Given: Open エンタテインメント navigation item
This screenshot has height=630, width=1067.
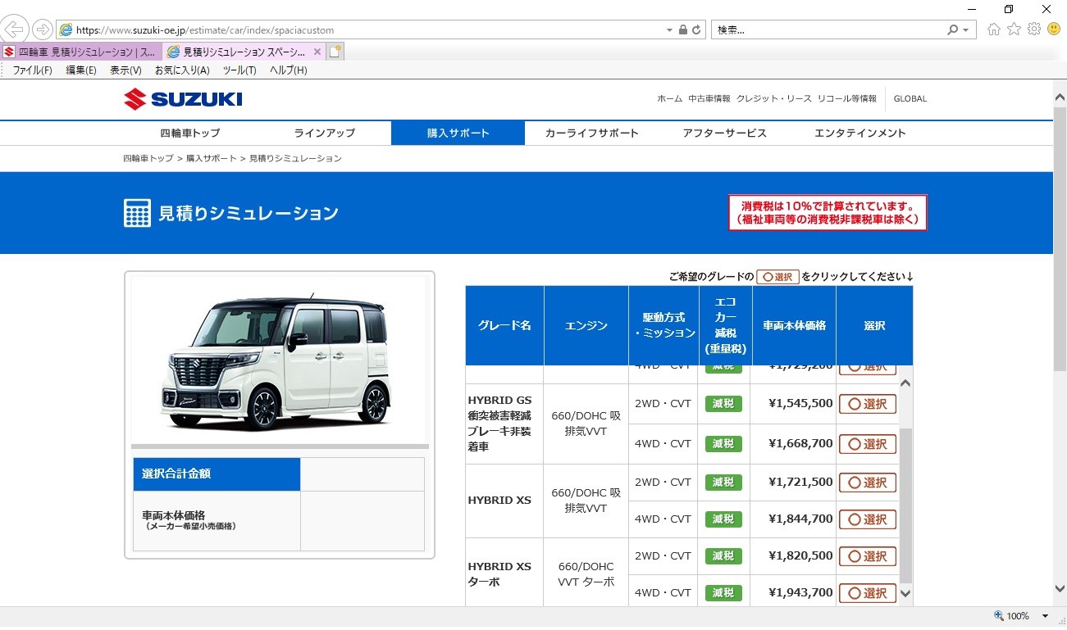Looking at the screenshot, I should pos(860,133).
